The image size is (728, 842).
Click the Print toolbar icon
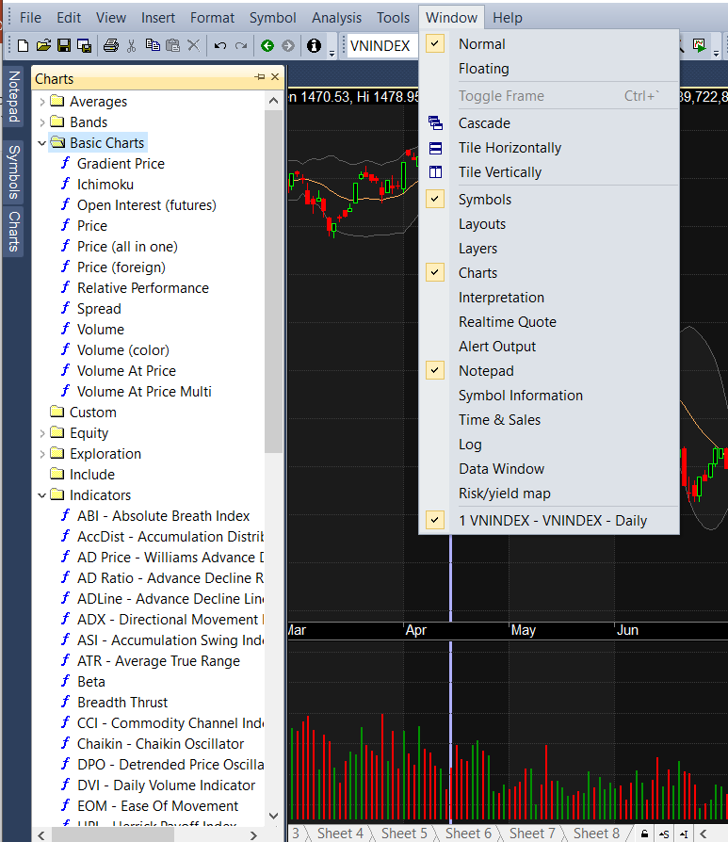[110, 45]
